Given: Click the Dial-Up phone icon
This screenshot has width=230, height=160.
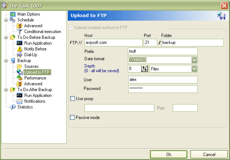Looking at the screenshot, I should (x=20, y=55).
